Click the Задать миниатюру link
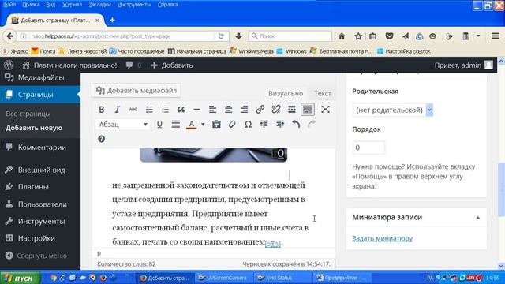Image resolution: width=505 pixels, height=284 pixels. click(x=382, y=238)
